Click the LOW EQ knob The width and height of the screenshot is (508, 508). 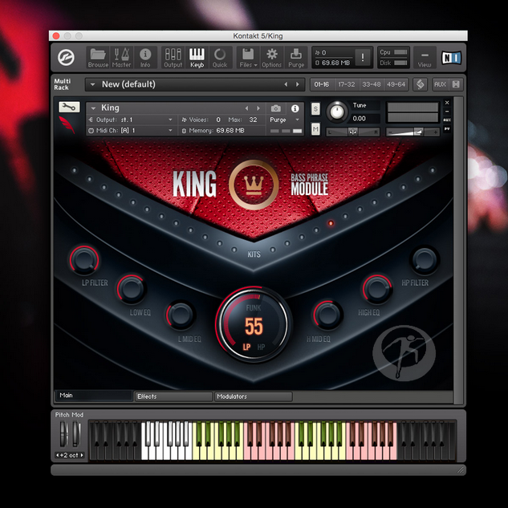pyautogui.click(x=131, y=289)
